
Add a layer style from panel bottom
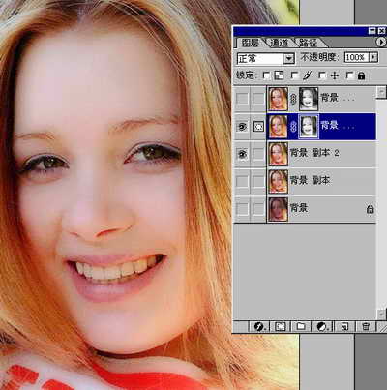coord(259,326)
